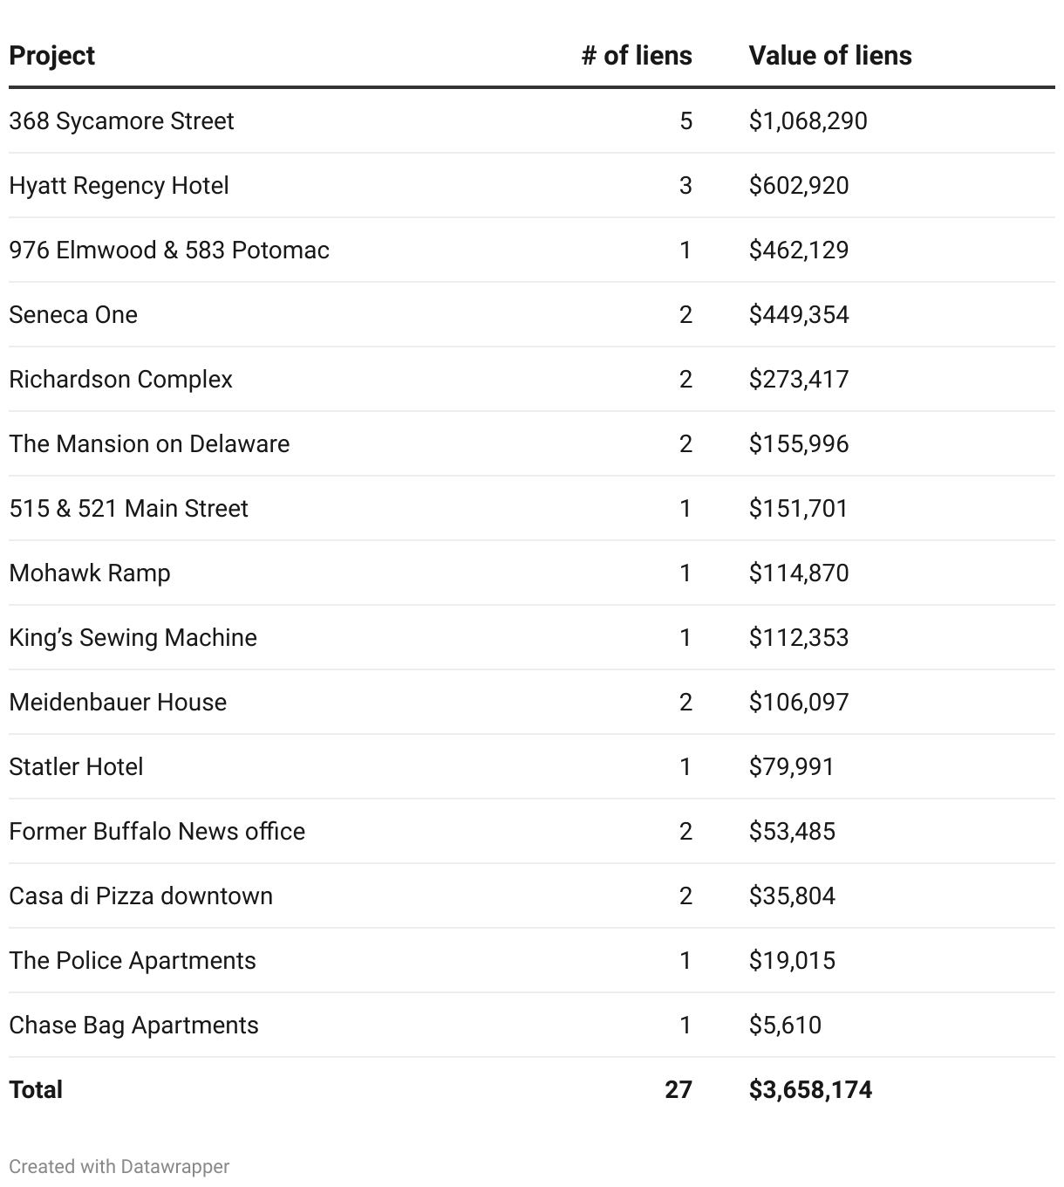Screen dimensions: 1064x1187
Task: Click the Value of liens column header
Action: click(x=829, y=56)
